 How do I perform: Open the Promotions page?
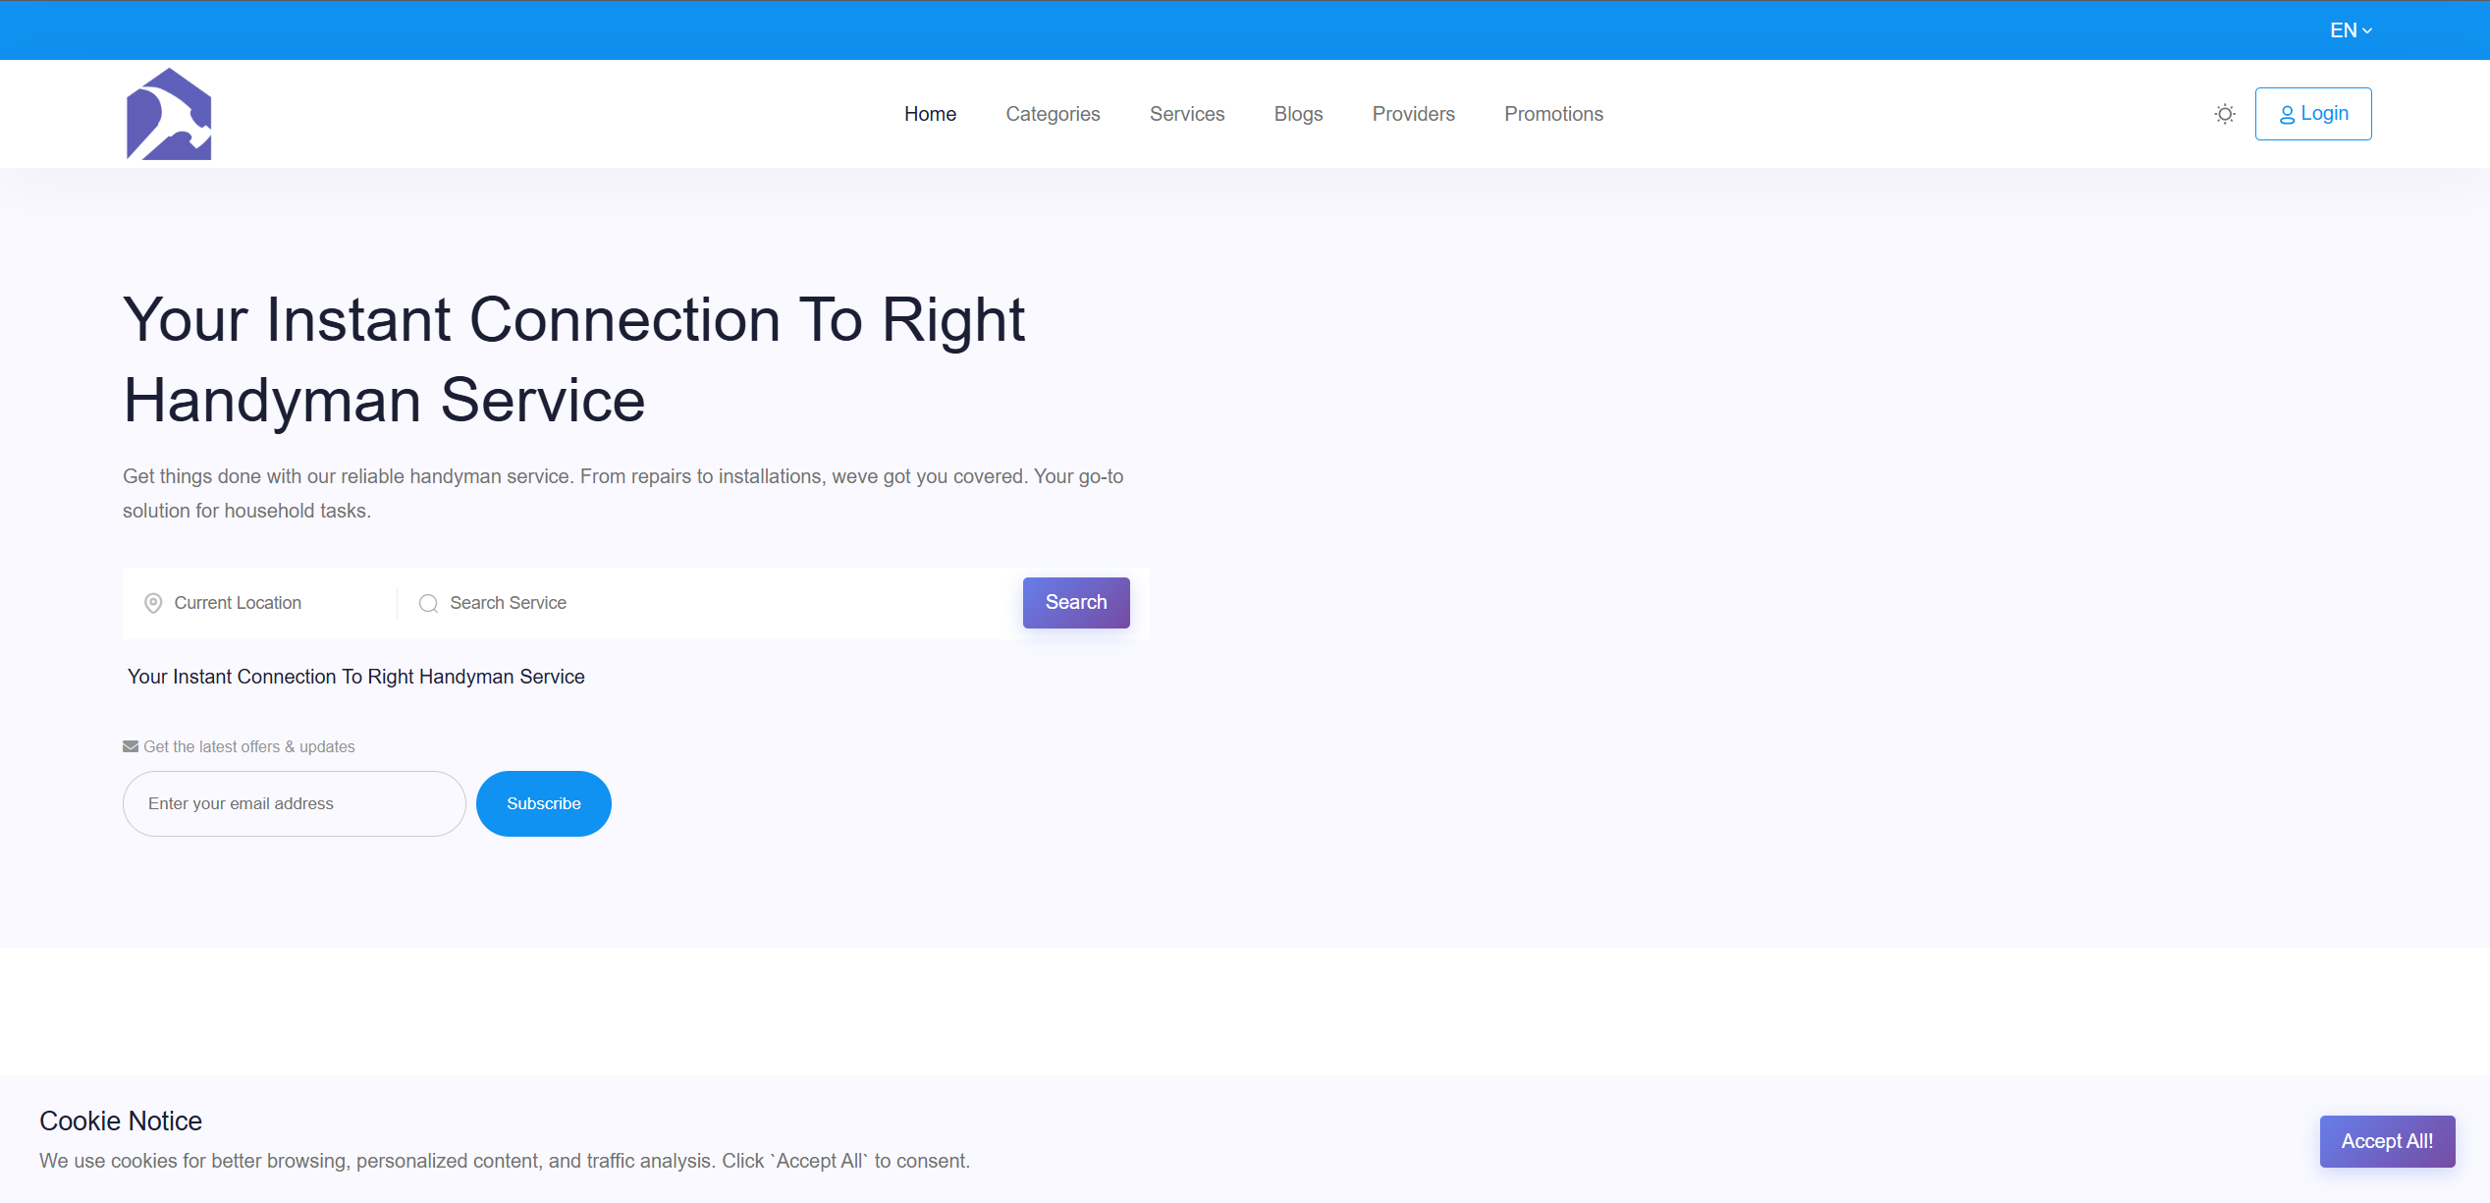pyautogui.click(x=1553, y=114)
